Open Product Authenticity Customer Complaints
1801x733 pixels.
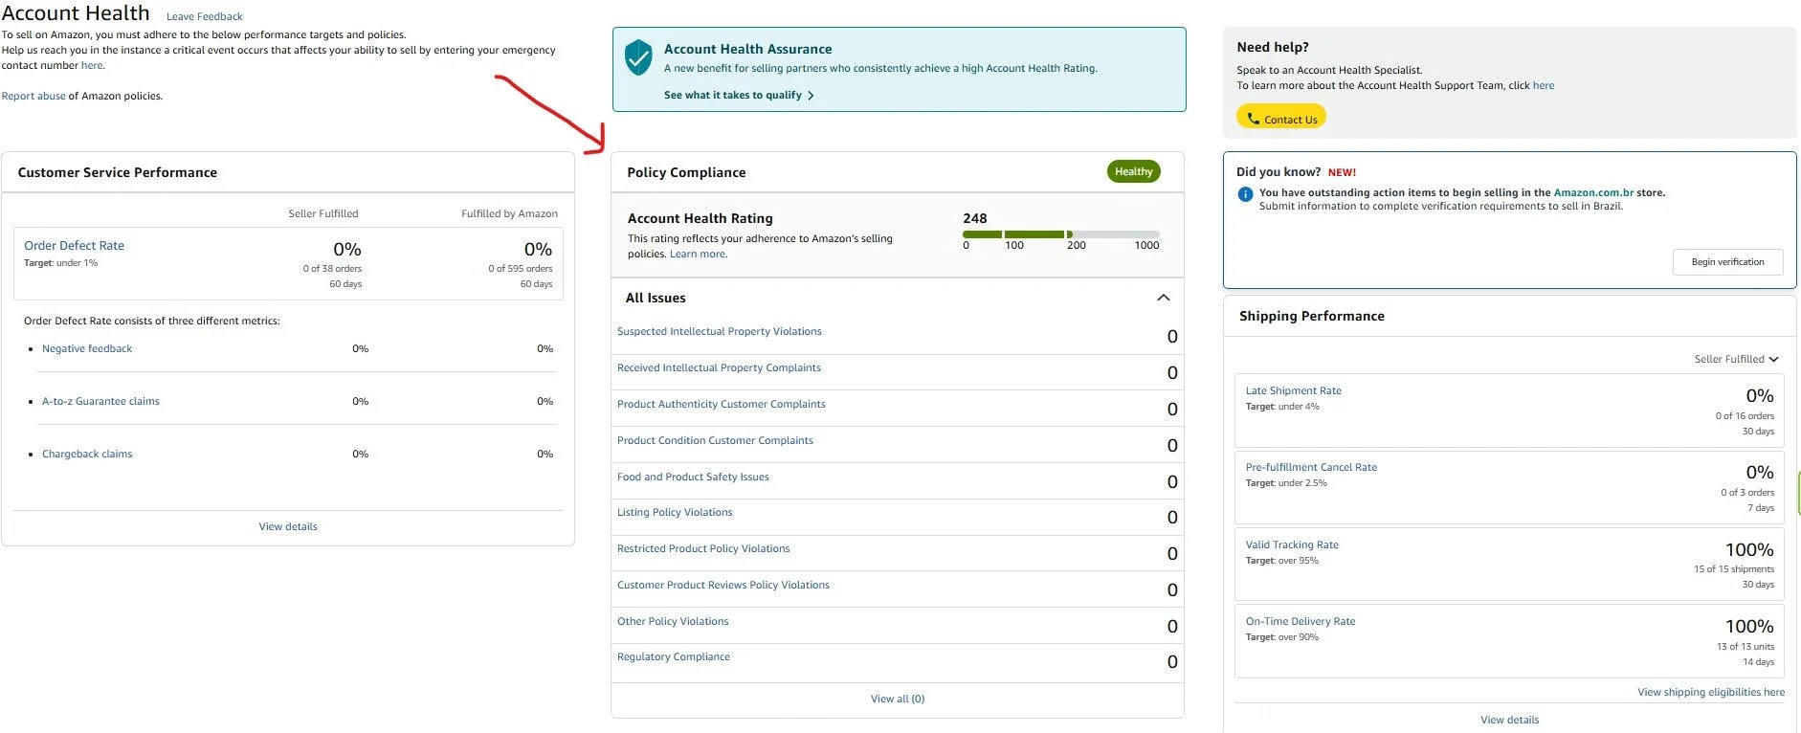tap(722, 404)
